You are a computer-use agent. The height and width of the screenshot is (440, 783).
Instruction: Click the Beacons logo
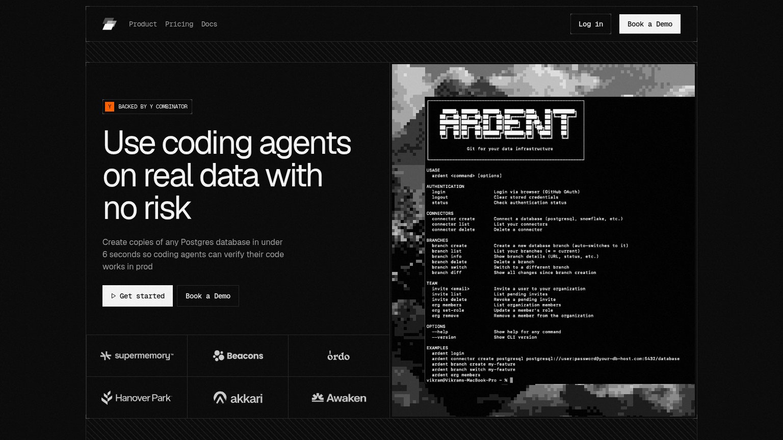point(238,355)
